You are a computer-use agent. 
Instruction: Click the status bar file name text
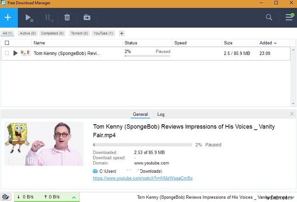212,197
